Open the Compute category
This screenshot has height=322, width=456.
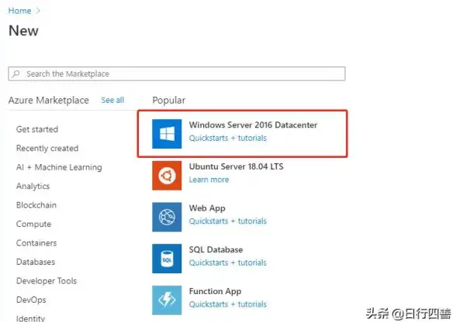(x=34, y=224)
